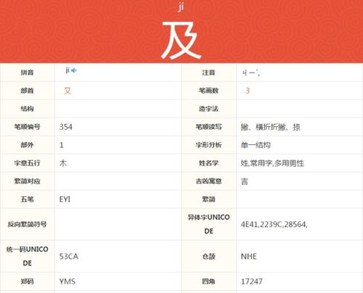
Task: Select the 统一码UNICODE label
Action: pos(27,256)
